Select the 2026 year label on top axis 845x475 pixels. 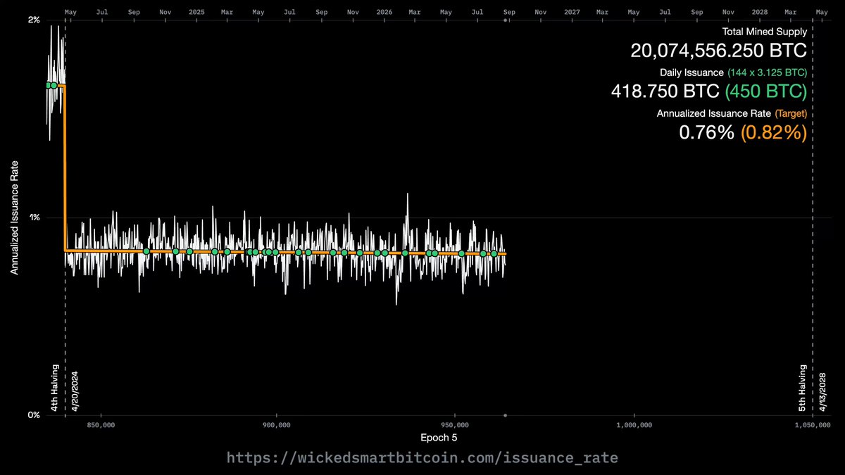[x=384, y=12]
